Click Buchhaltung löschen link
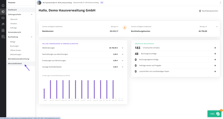 click(x=210, y=11)
